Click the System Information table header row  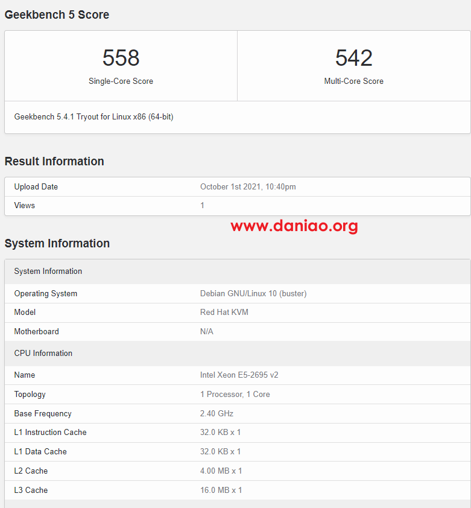(238, 271)
